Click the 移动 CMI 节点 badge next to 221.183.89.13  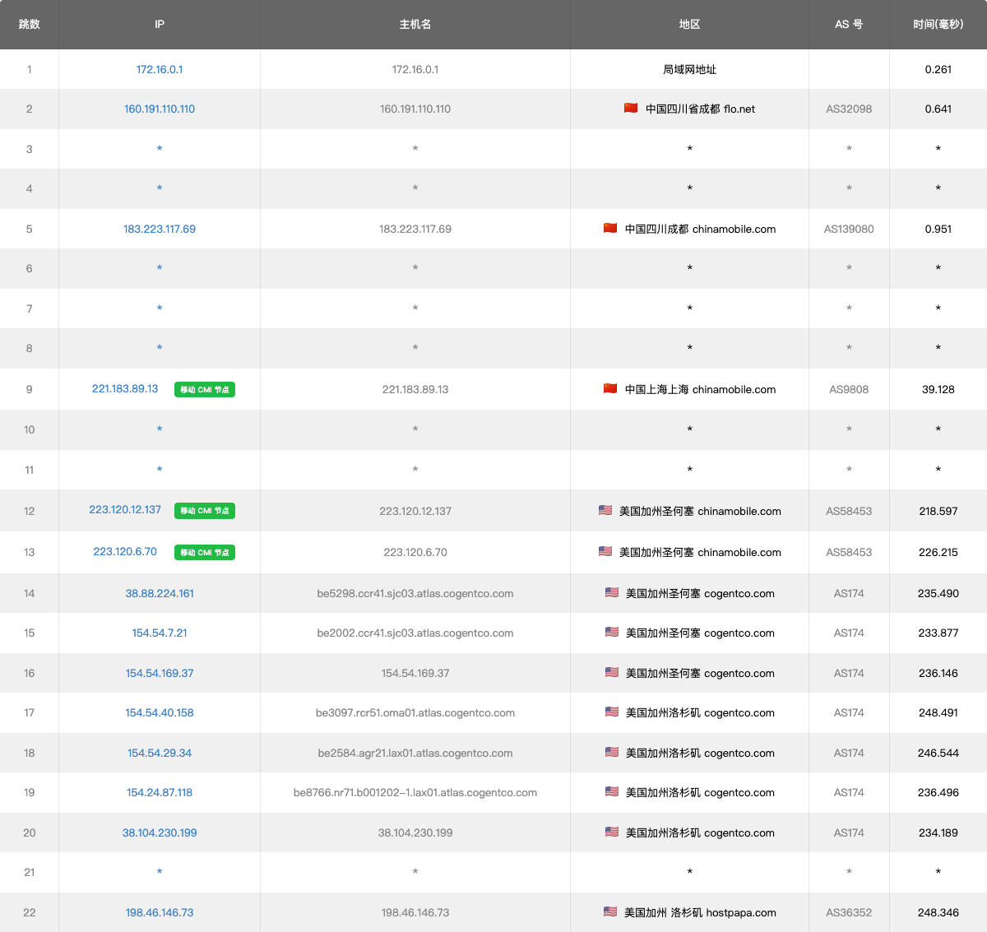click(x=205, y=390)
